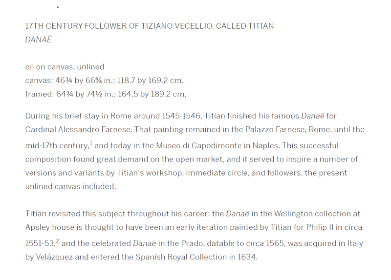Click the italic 'Danaë' before 'in the Wellington collection'
391x280 pixels.
pyautogui.click(x=238, y=214)
